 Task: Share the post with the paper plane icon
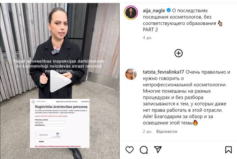(x=158, y=150)
